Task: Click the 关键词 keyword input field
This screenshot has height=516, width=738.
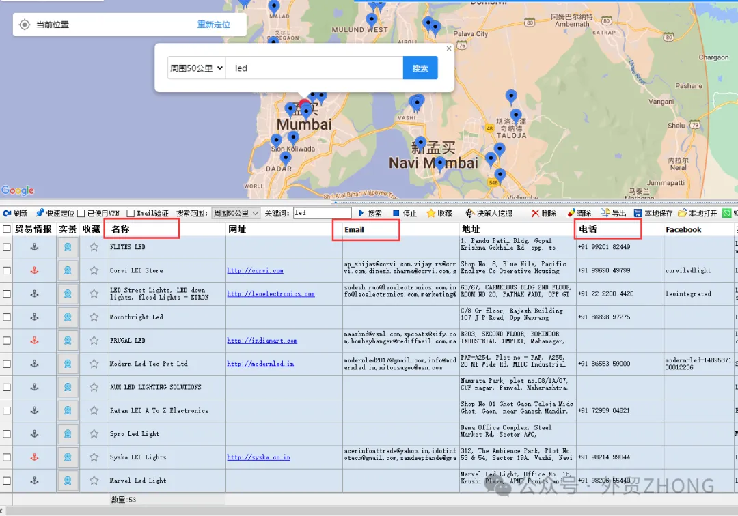Action: coord(321,214)
